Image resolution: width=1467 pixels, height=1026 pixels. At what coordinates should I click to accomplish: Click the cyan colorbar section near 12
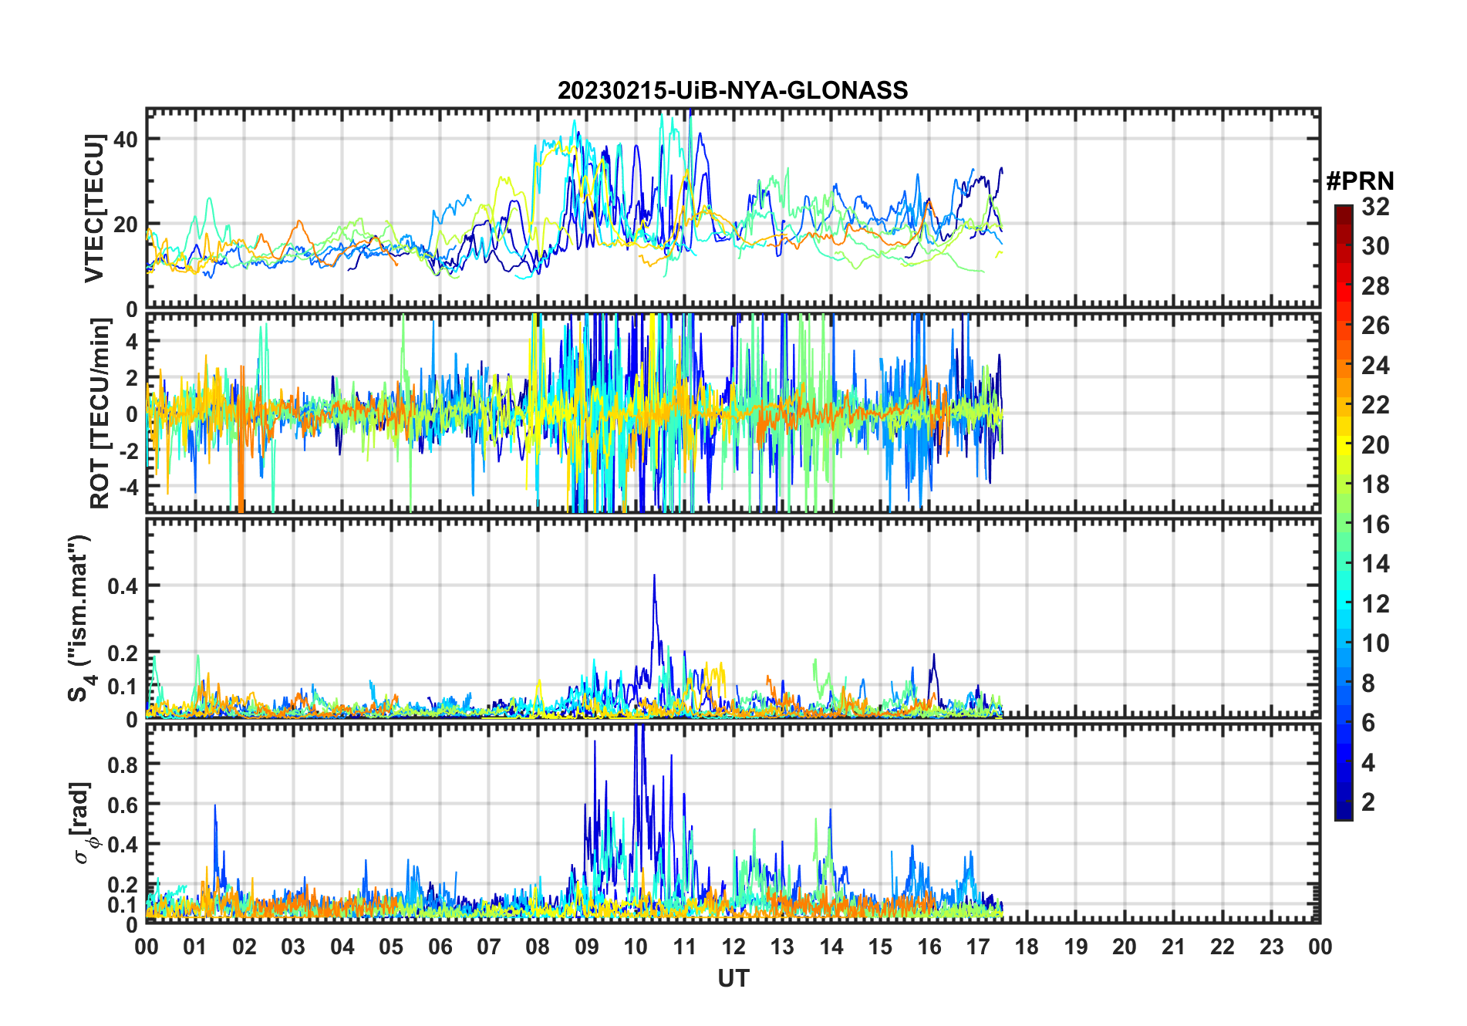(x=1344, y=604)
